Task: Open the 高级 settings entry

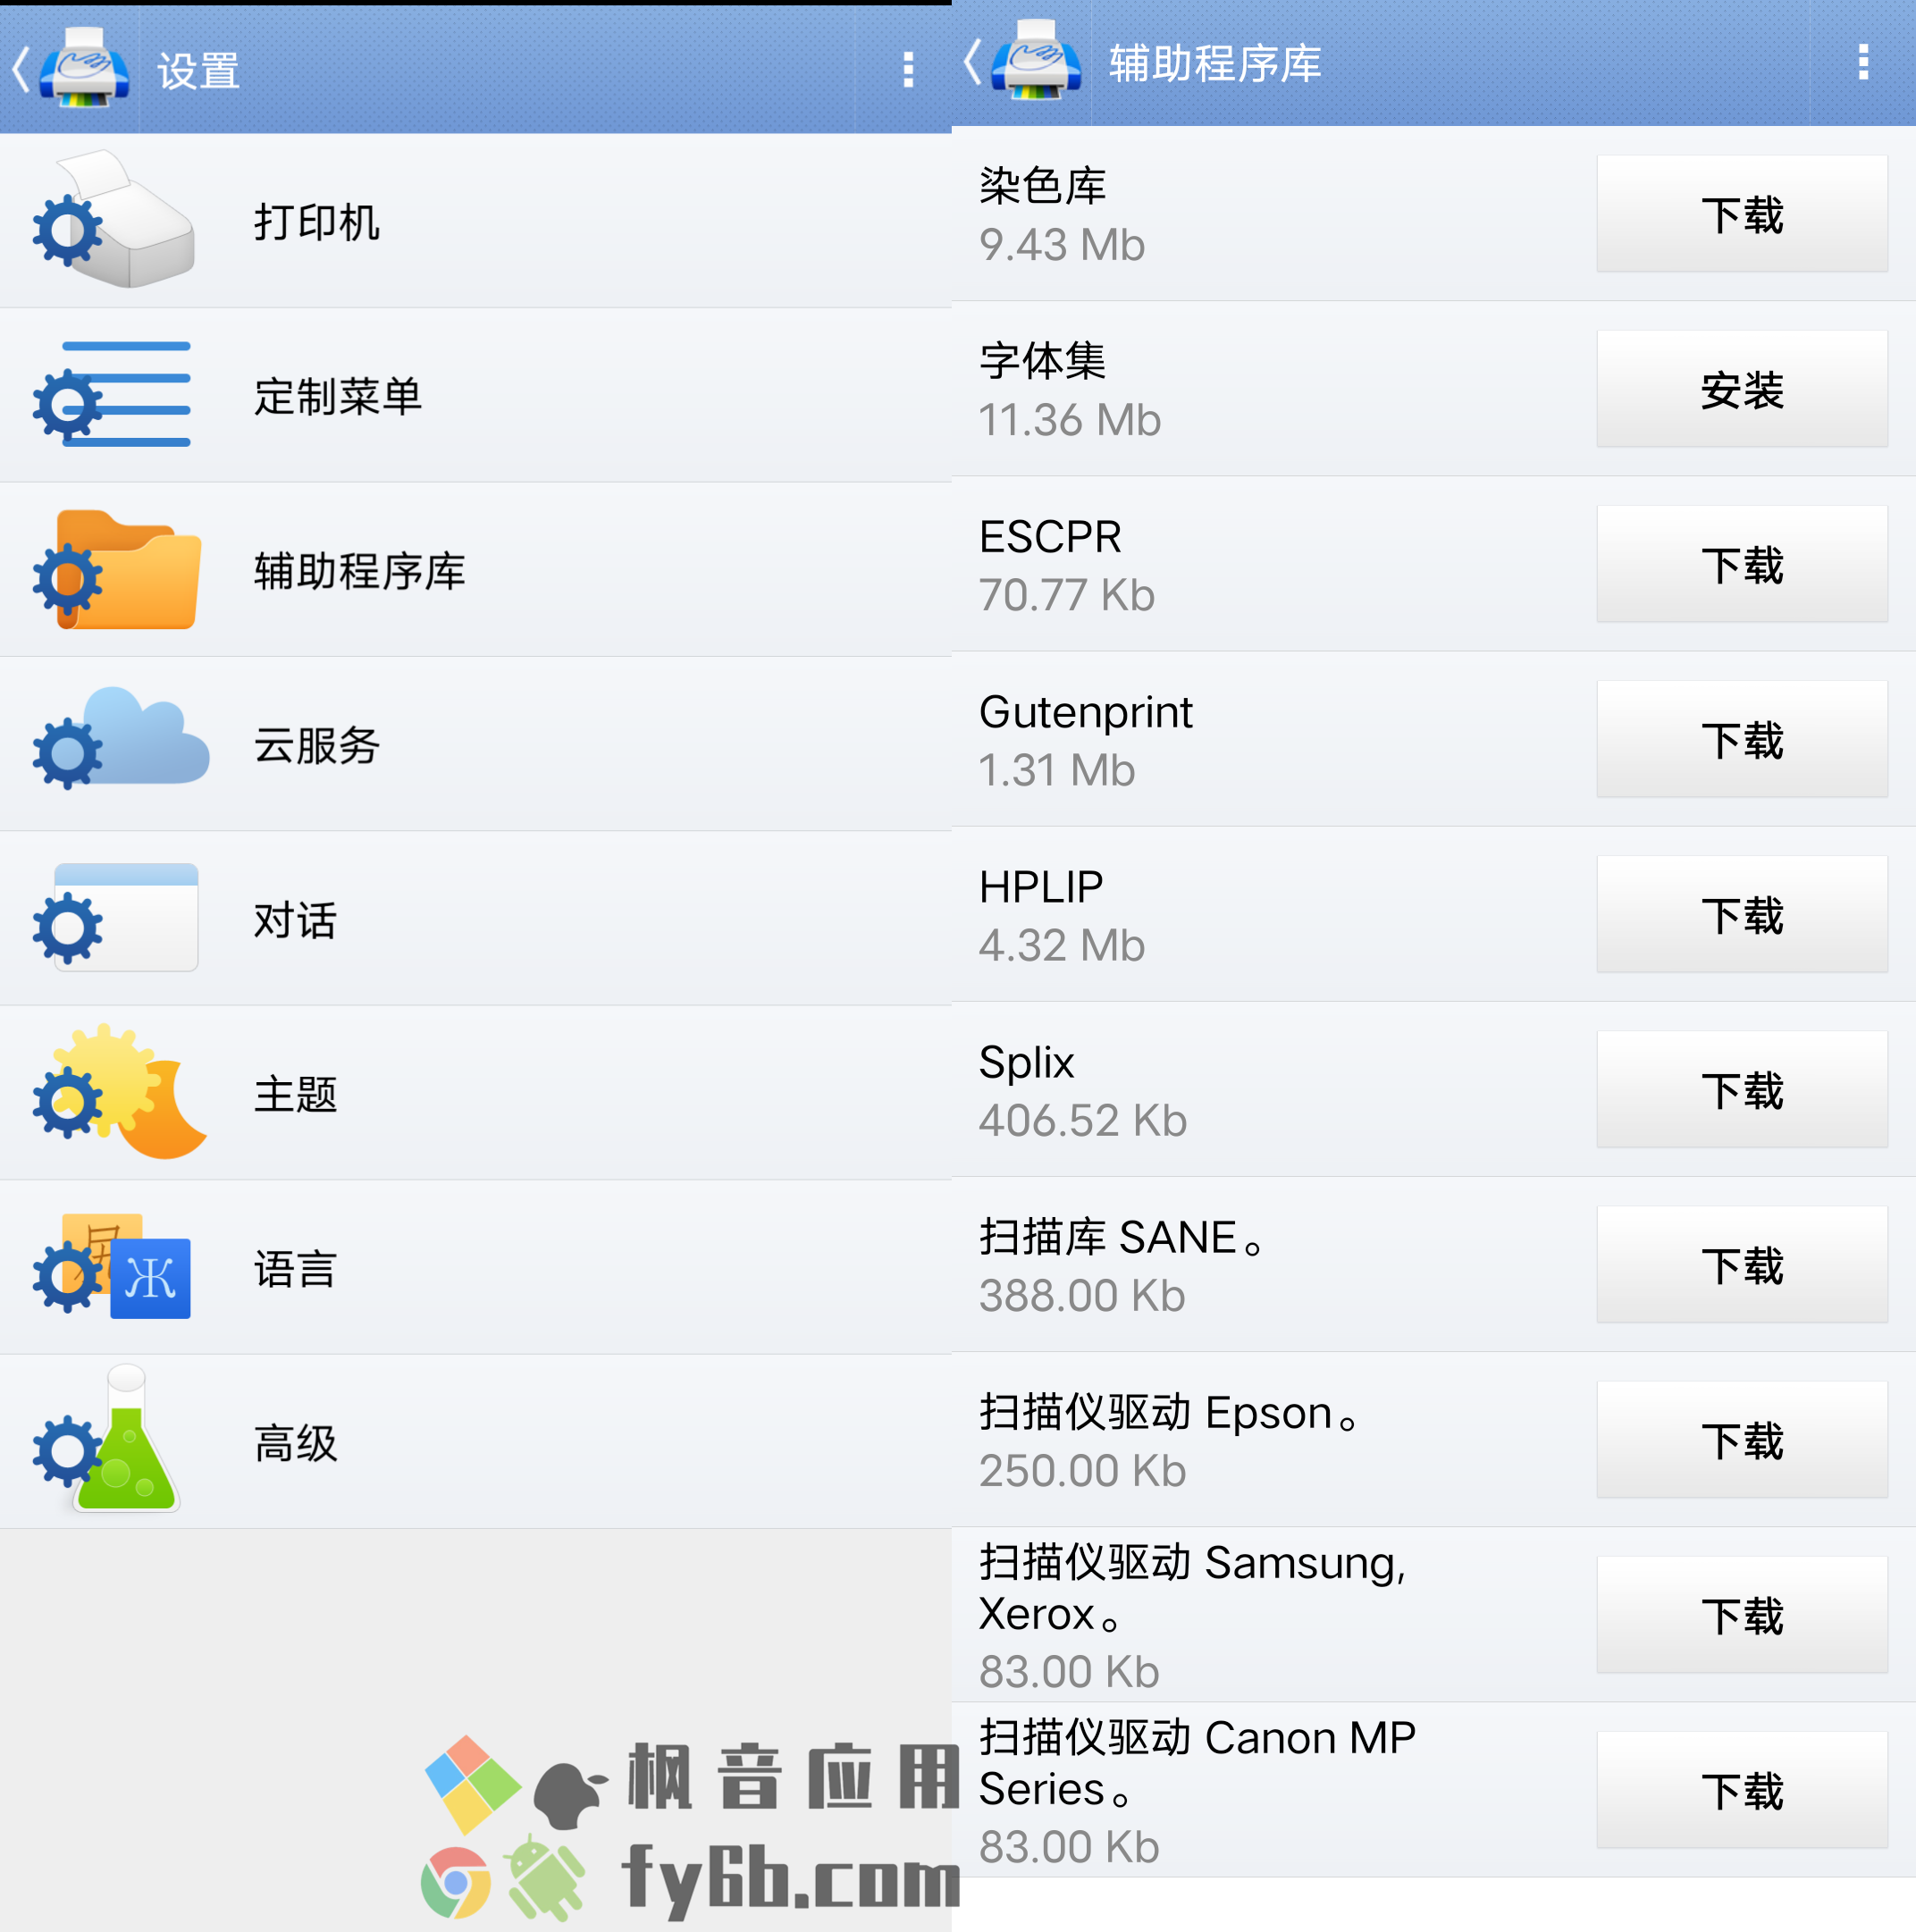Action: click(x=476, y=1442)
